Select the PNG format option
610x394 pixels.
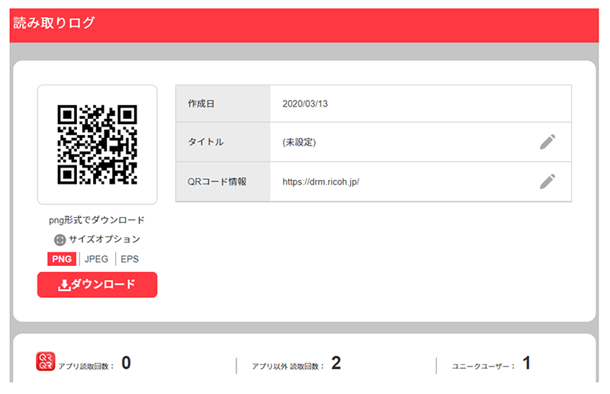[x=63, y=258]
